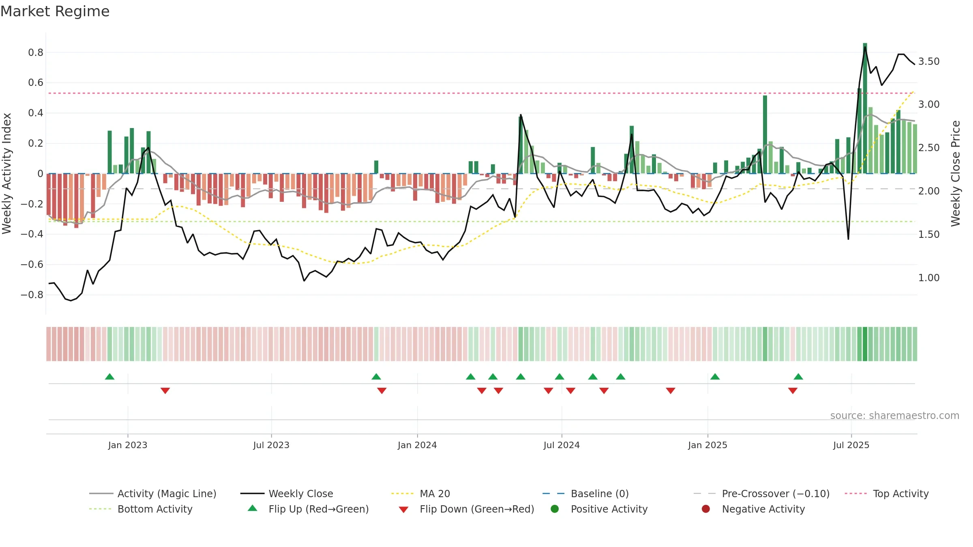The height and width of the screenshot is (547, 973).
Task: Toggle MA 20 legend entry
Action: click(420, 494)
